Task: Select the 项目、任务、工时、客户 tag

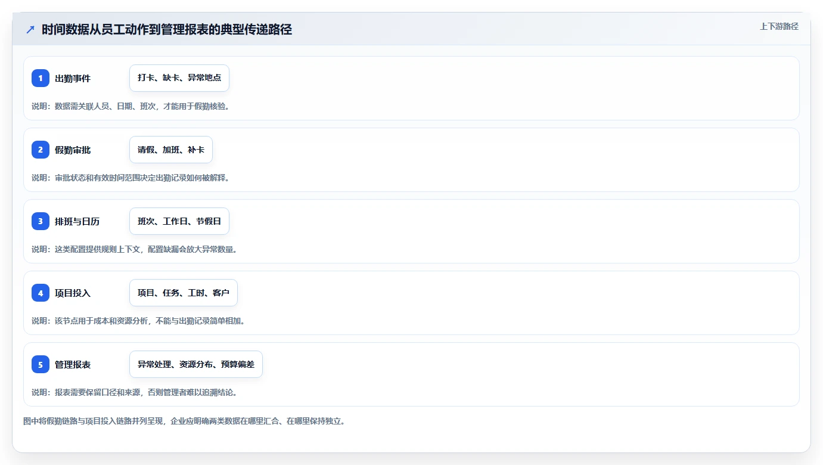Action: click(184, 293)
